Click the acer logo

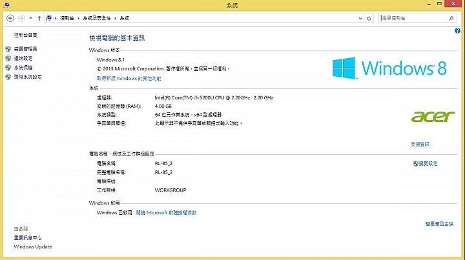(433, 116)
